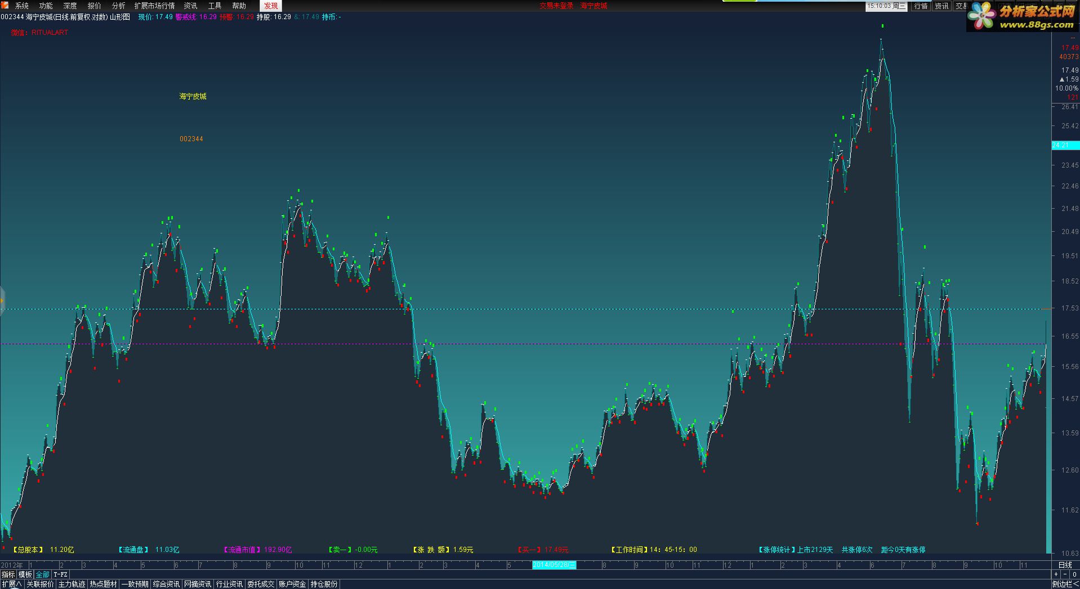Click the highlighted date 2014/05/28 marker
The width and height of the screenshot is (1080, 589).
click(x=554, y=565)
